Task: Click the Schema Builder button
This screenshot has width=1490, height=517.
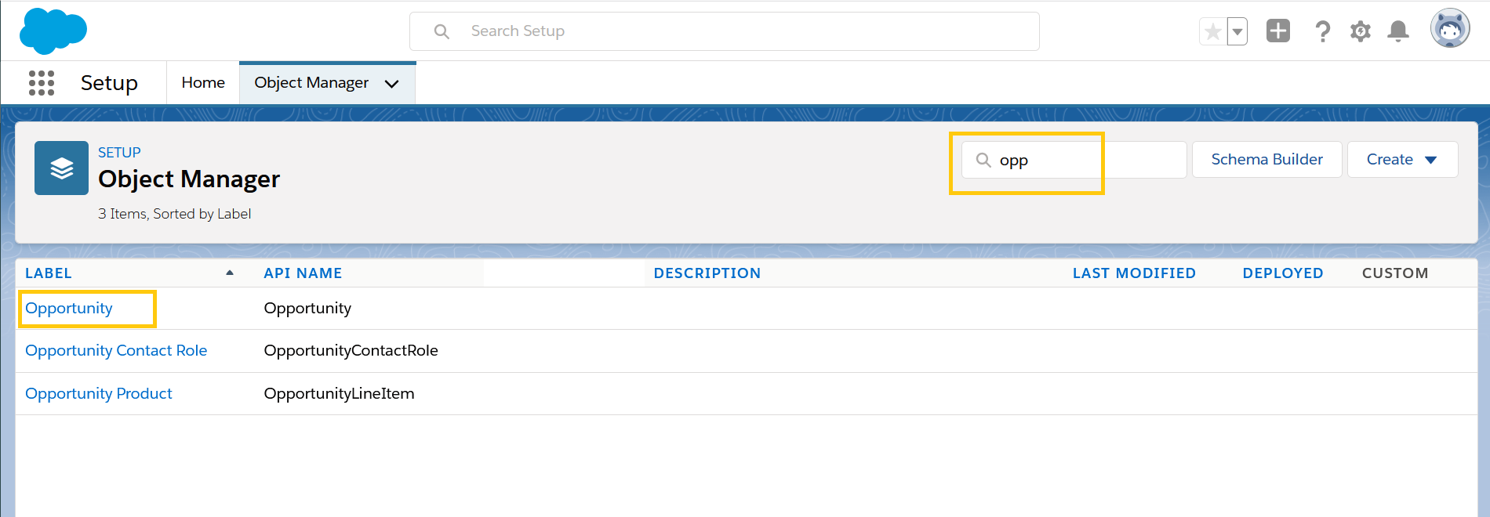Action: click(x=1266, y=160)
